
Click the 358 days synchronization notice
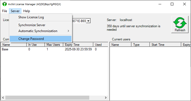tap(133, 28)
